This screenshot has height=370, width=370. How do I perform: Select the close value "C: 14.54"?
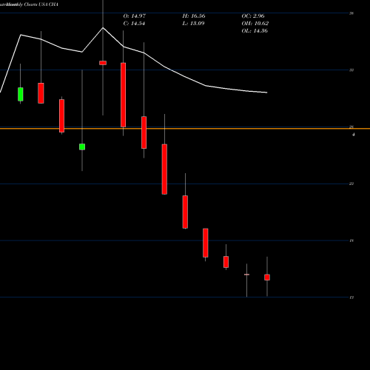coord(134,24)
